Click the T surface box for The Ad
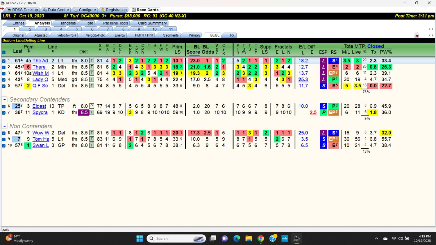 pos(92,61)
